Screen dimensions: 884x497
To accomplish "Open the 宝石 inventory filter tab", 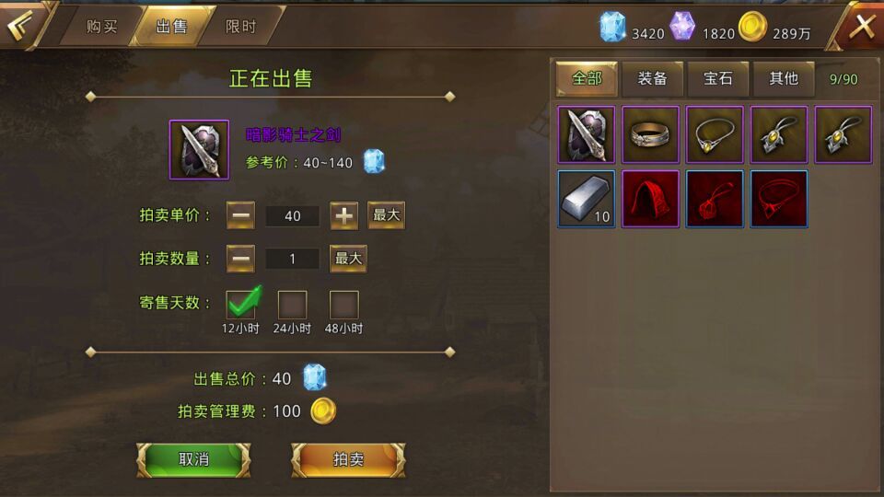I will [x=717, y=78].
